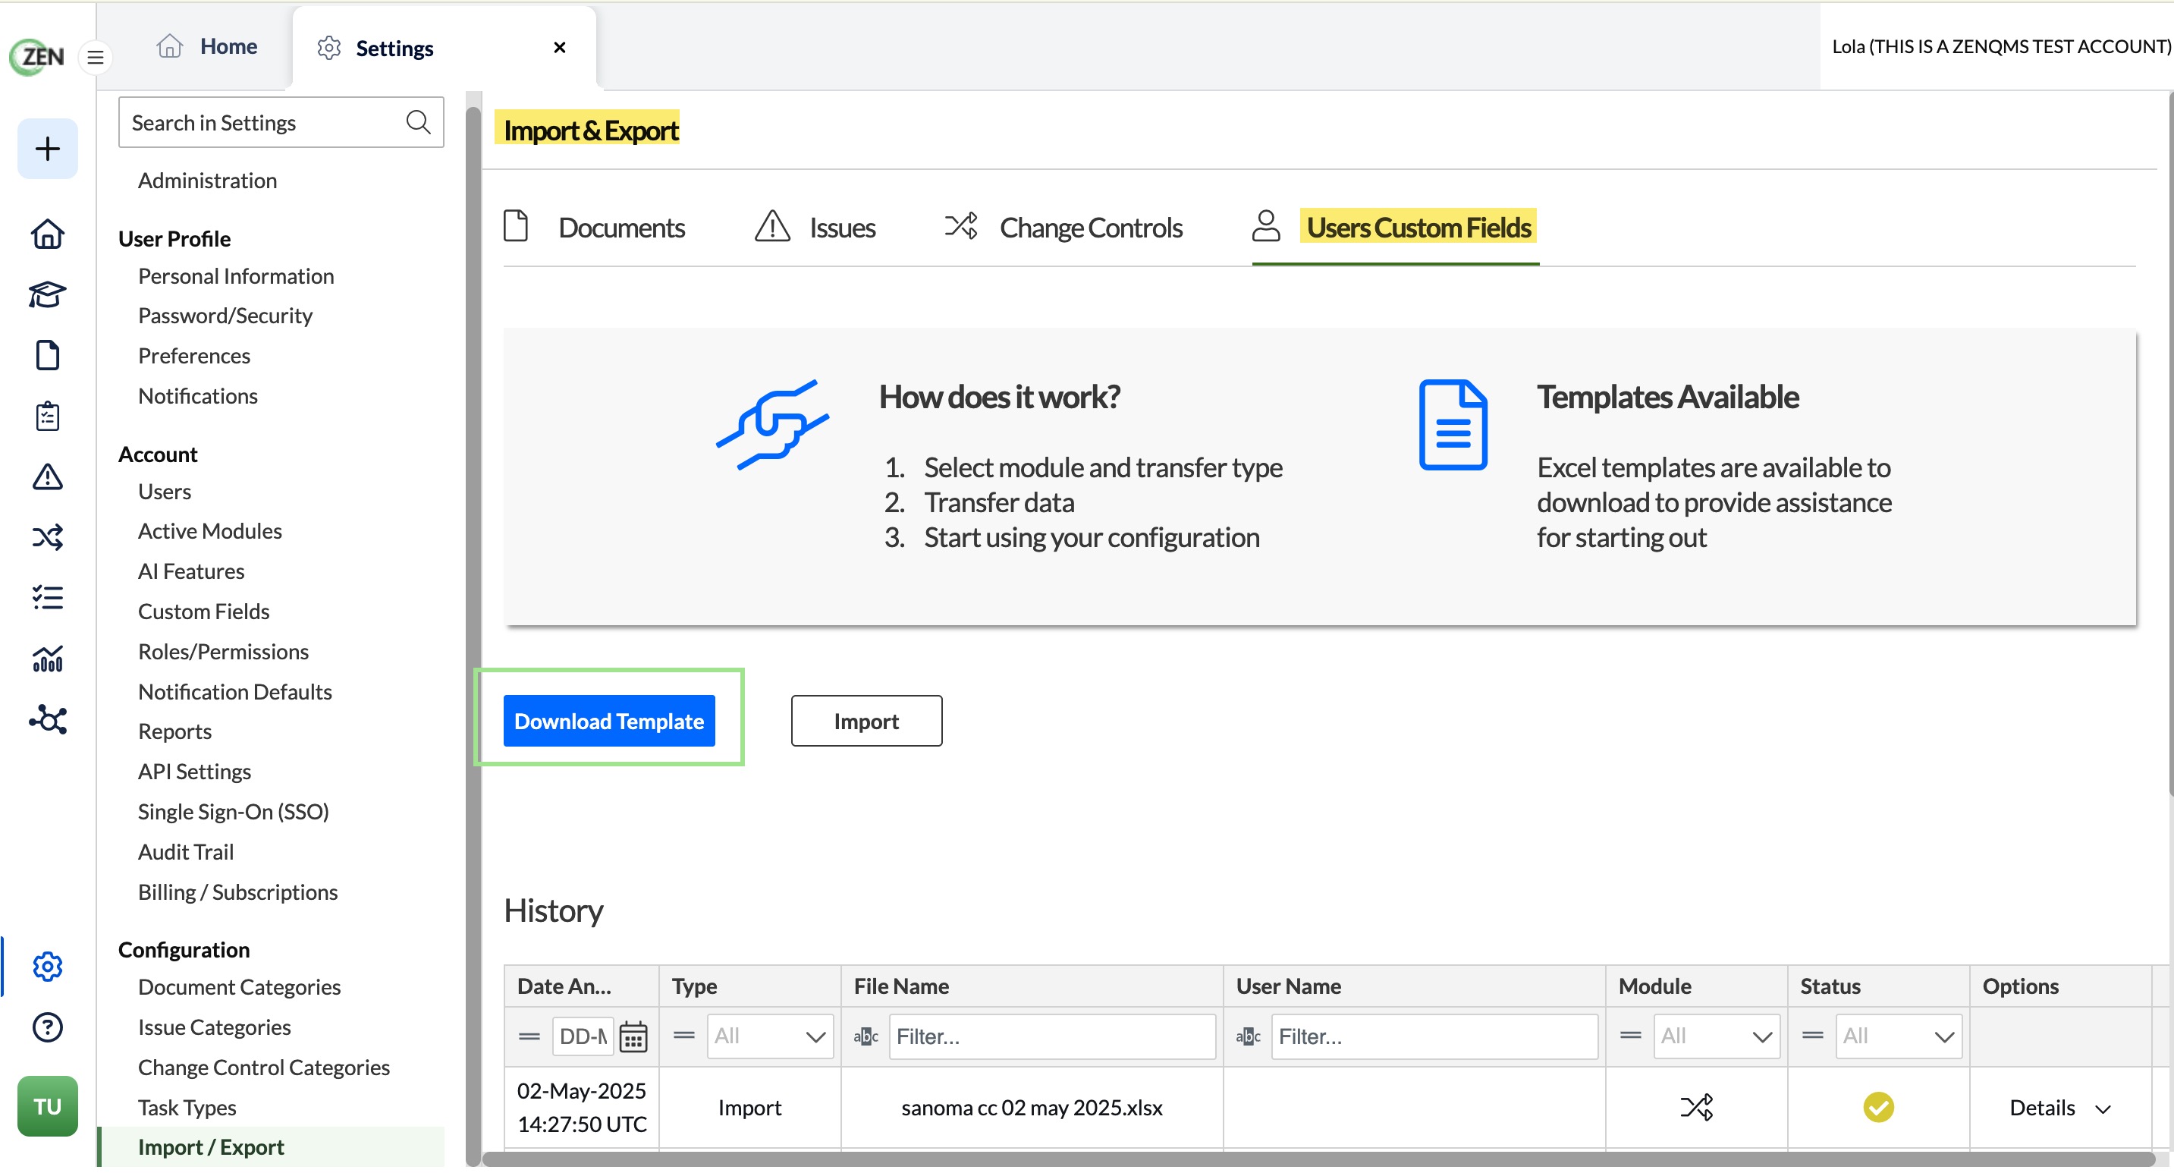
Task: Click the equals operator icon for Date filter
Action: pyautogui.click(x=529, y=1036)
